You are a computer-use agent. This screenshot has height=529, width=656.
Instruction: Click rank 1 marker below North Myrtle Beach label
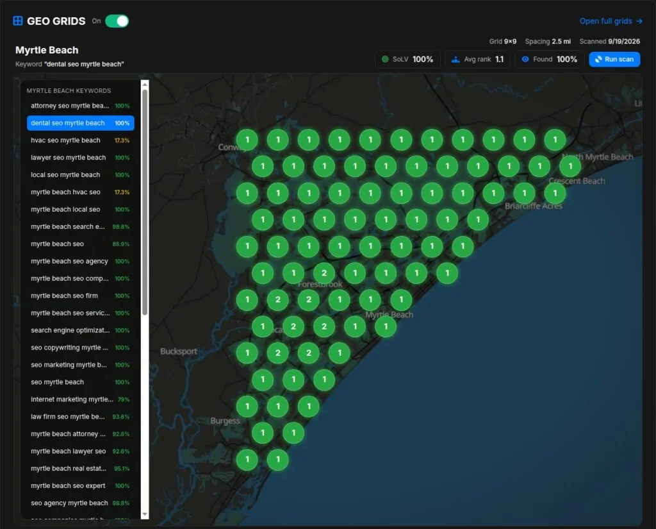tap(570, 166)
